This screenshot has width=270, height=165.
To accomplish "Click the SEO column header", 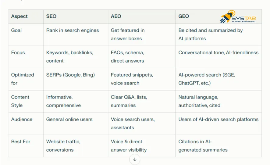I will pyautogui.click(x=51, y=16).
